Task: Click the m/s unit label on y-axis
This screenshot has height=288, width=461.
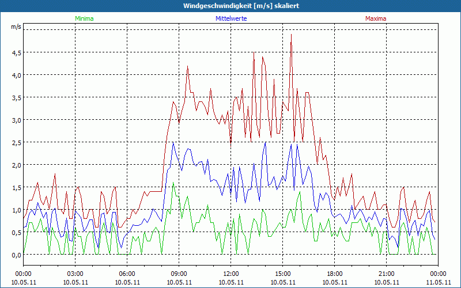Action: coord(16,26)
